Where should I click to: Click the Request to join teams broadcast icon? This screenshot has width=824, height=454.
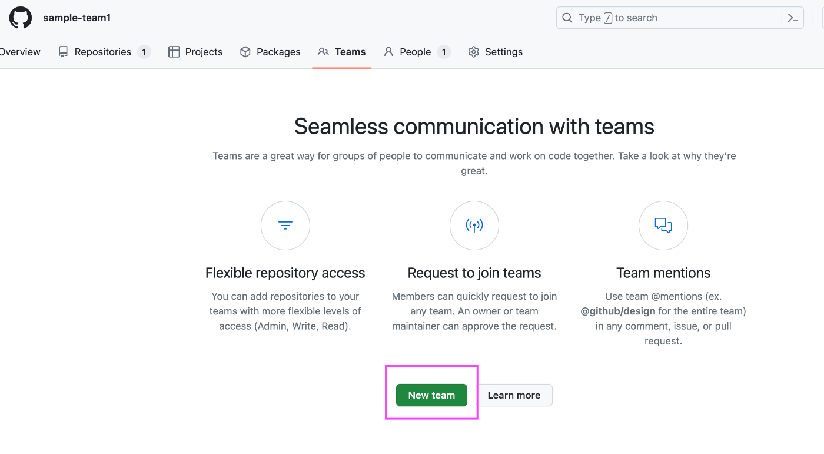(474, 226)
